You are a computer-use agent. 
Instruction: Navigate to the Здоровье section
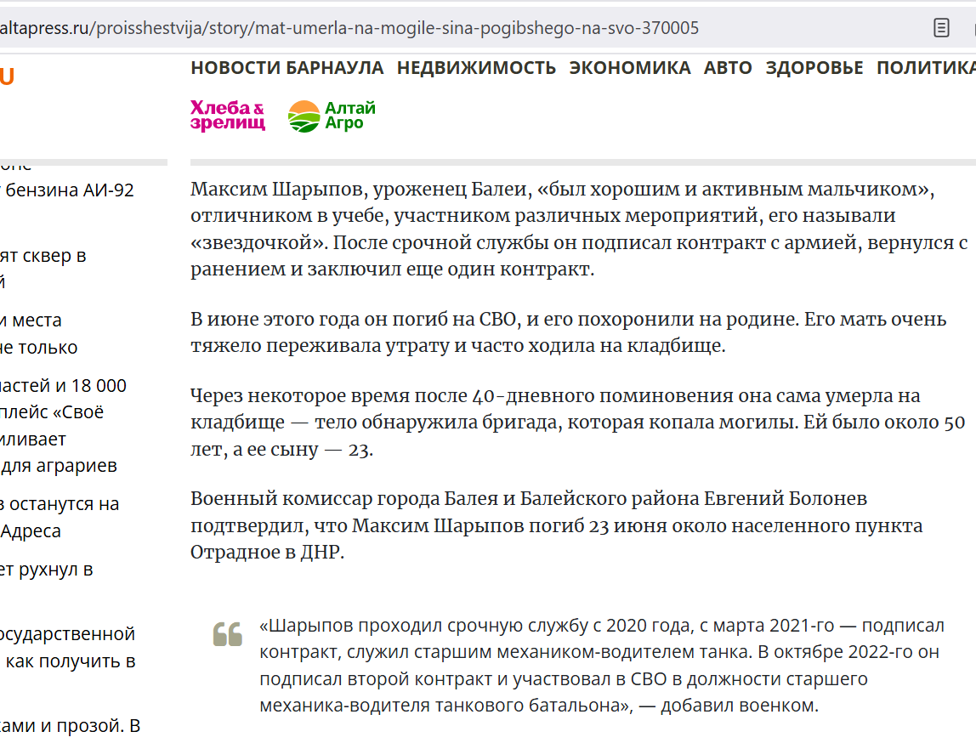pos(814,68)
